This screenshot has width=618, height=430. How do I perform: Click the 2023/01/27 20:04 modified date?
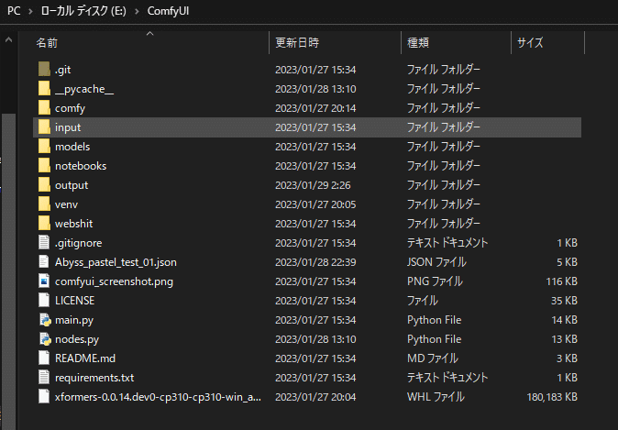(x=315, y=397)
